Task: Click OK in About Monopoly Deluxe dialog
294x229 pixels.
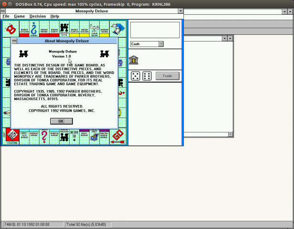Action: click(x=61, y=121)
